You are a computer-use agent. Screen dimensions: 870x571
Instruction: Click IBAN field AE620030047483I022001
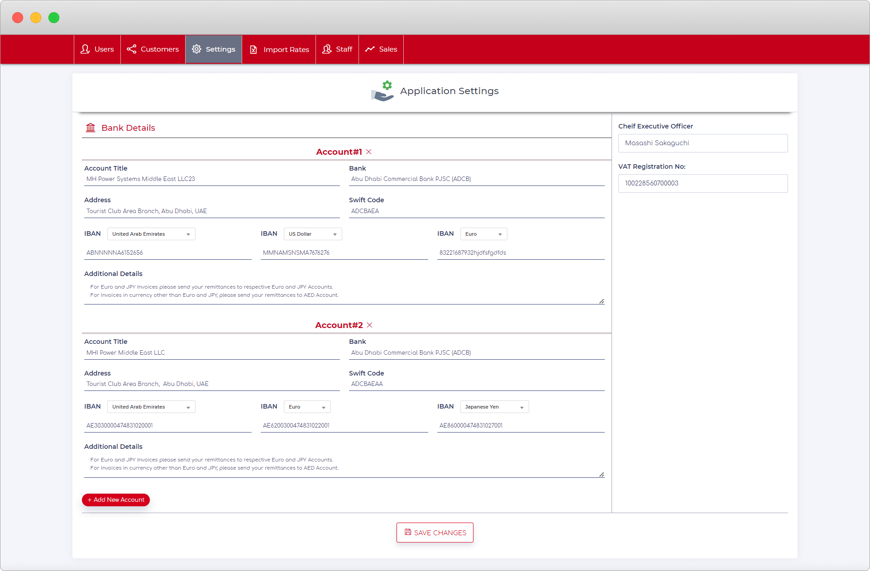(x=344, y=426)
